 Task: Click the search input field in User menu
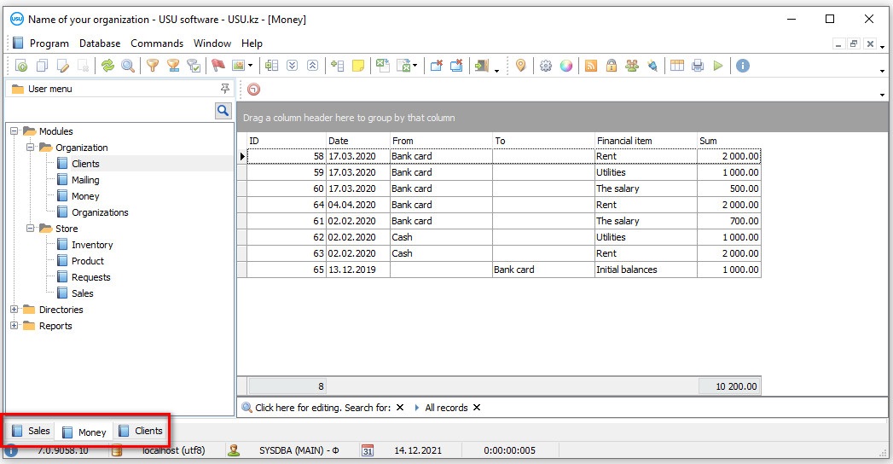[111, 110]
